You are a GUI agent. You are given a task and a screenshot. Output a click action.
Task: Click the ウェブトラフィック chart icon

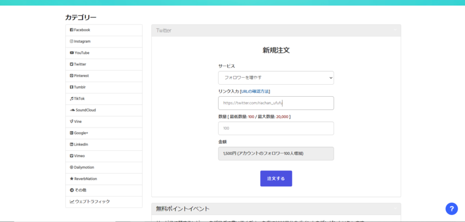(71, 202)
